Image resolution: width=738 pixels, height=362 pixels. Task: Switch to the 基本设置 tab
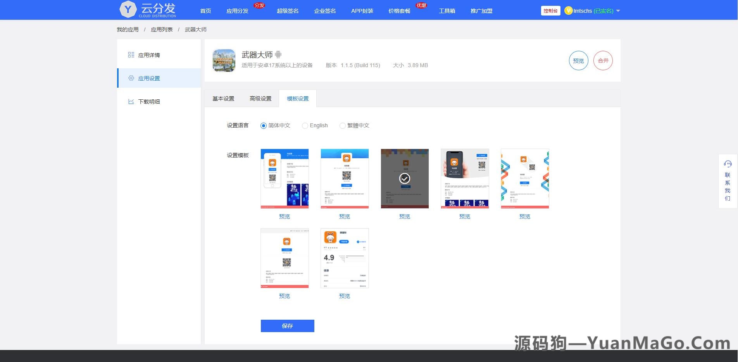click(223, 99)
